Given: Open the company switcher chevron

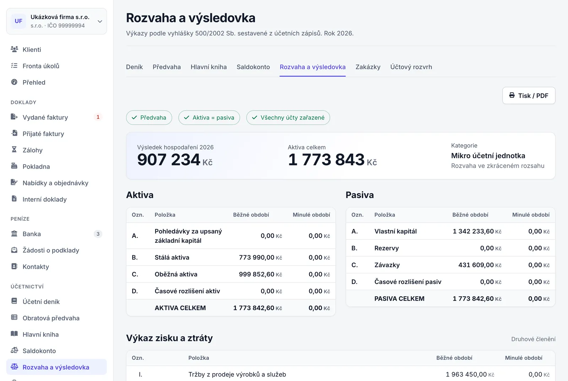Looking at the screenshot, I should click(100, 21).
